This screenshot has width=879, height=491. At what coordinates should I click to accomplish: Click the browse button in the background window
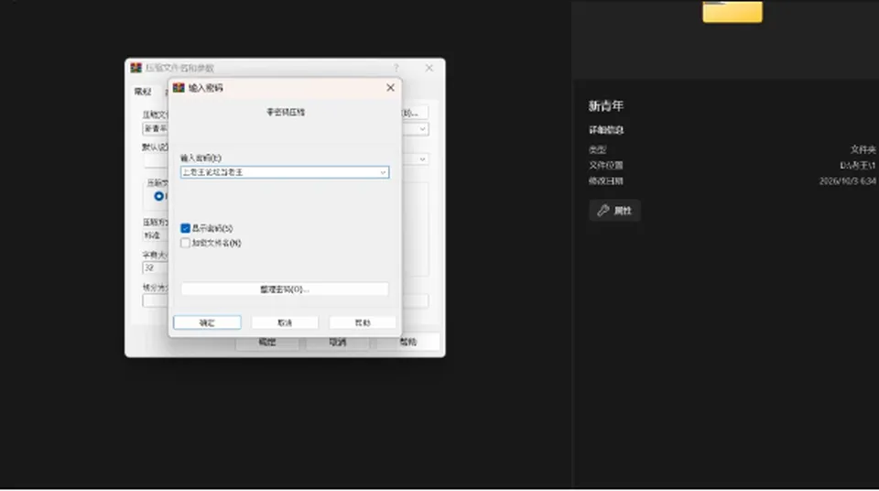pos(415,113)
